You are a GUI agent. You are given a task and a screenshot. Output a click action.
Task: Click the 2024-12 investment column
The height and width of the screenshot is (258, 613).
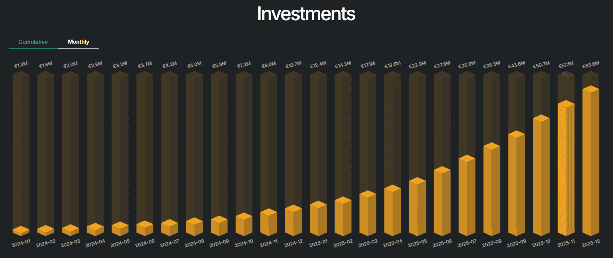tap(293, 220)
